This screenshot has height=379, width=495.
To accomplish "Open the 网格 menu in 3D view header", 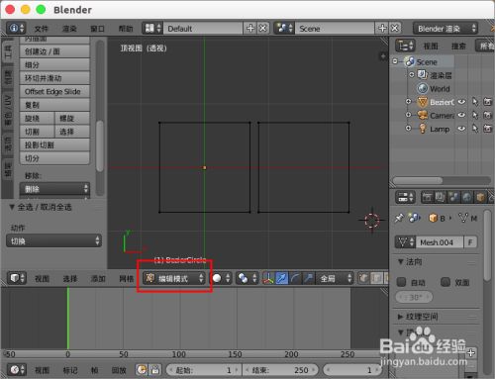I will click(x=126, y=279).
